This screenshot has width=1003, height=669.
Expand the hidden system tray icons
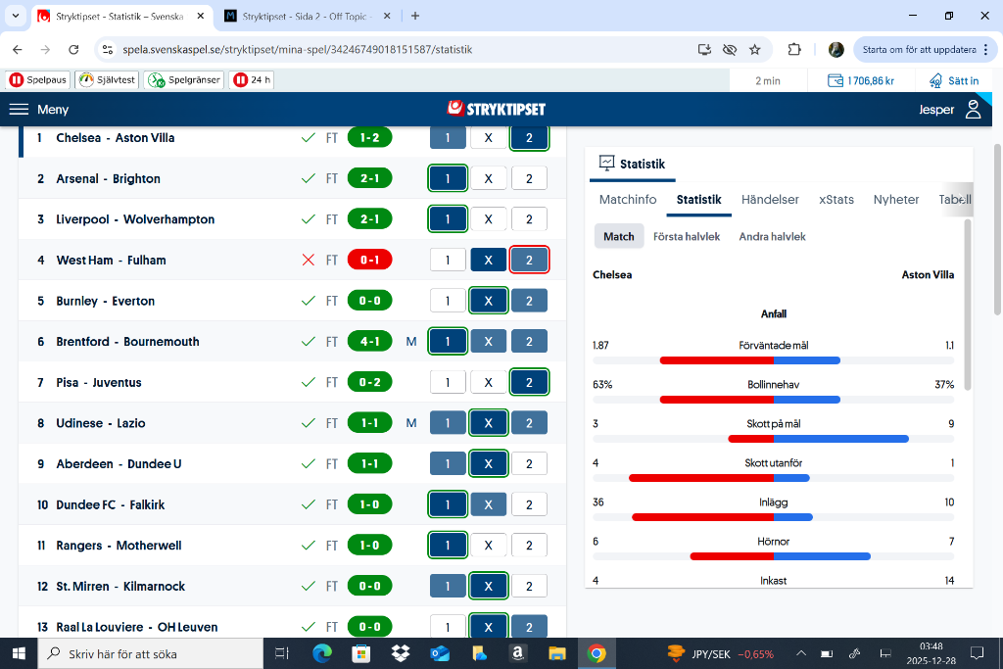point(801,653)
